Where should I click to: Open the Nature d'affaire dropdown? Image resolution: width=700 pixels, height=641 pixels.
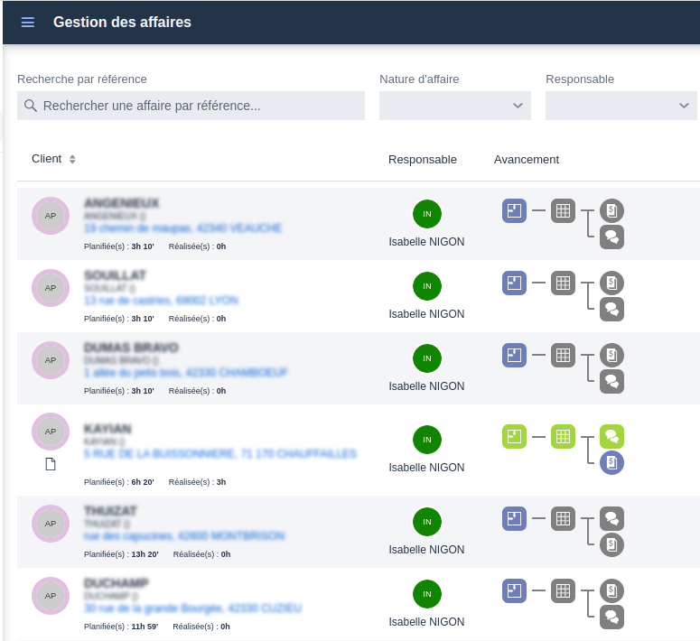click(x=455, y=106)
